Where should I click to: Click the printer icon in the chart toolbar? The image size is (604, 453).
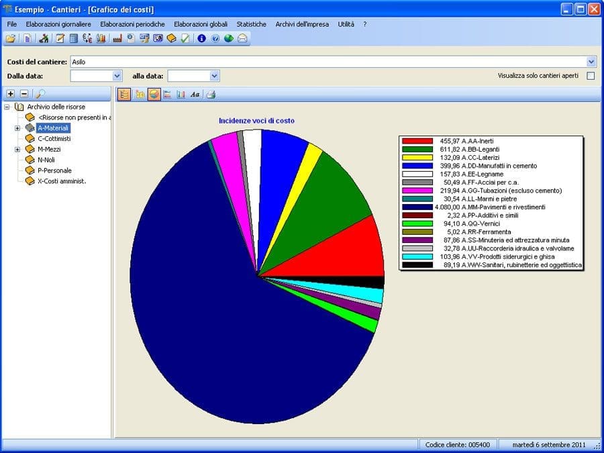pos(211,95)
